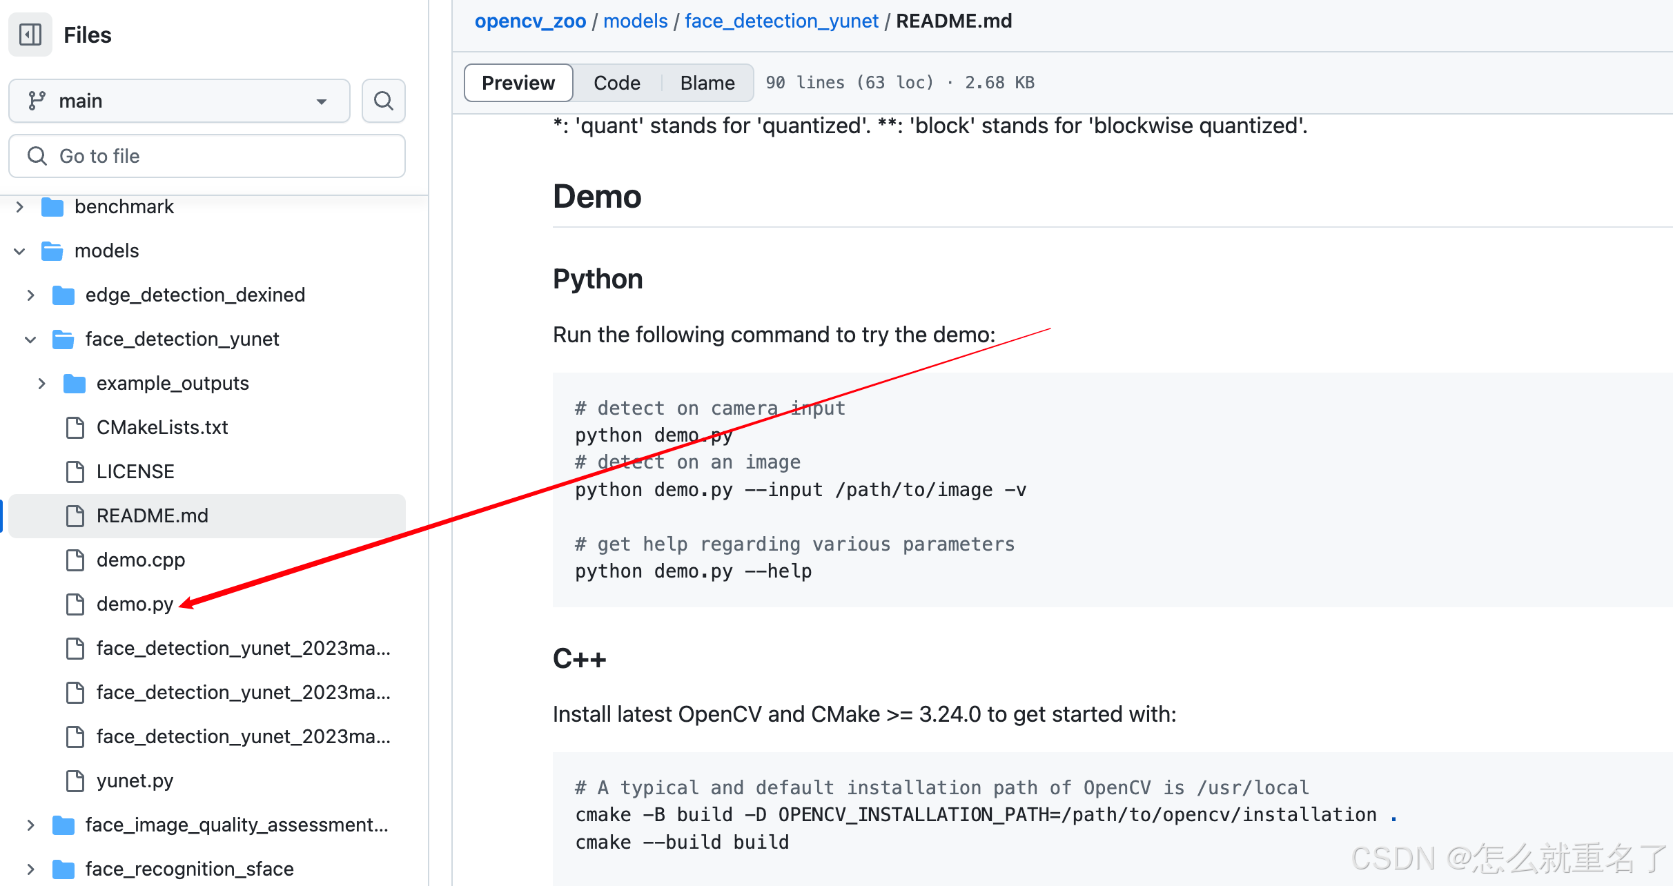Click the edge_detection_dexined folder icon
Screen dimensions: 1673x886
(x=63, y=295)
